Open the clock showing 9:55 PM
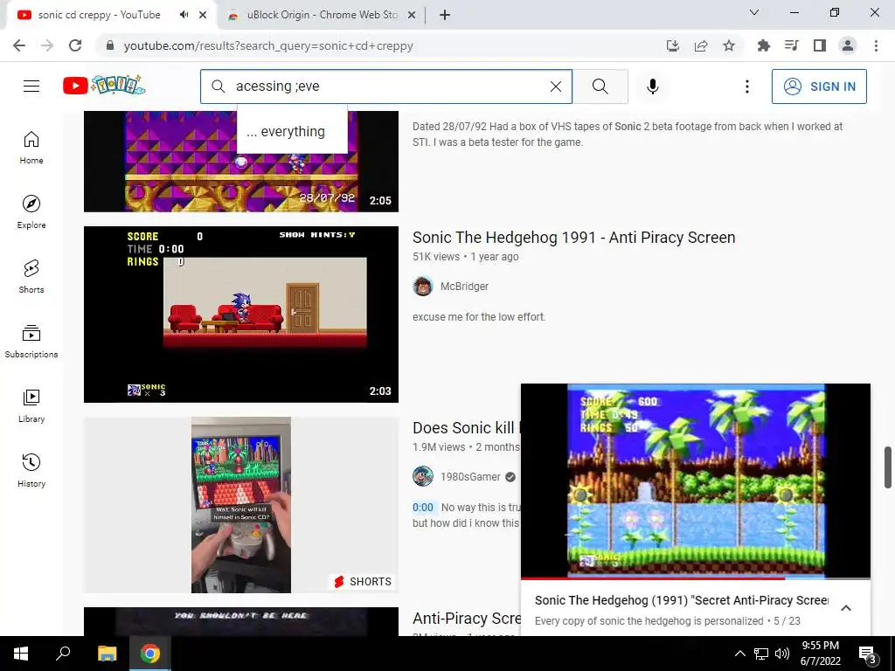Image resolution: width=895 pixels, height=671 pixels. coord(820,654)
